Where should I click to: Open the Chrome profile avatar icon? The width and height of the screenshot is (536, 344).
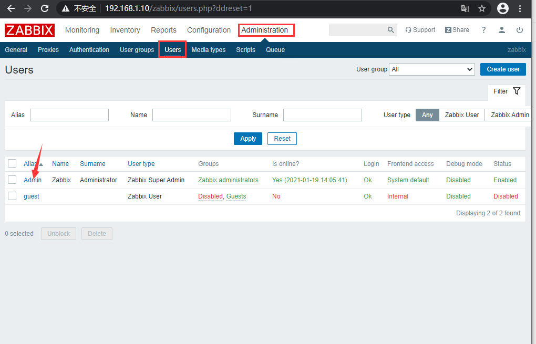pyautogui.click(x=502, y=8)
